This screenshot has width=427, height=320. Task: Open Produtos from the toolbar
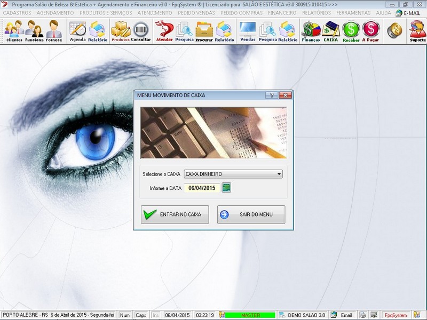[121, 31]
